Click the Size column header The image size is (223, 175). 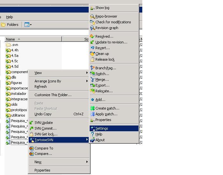pos(75,39)
